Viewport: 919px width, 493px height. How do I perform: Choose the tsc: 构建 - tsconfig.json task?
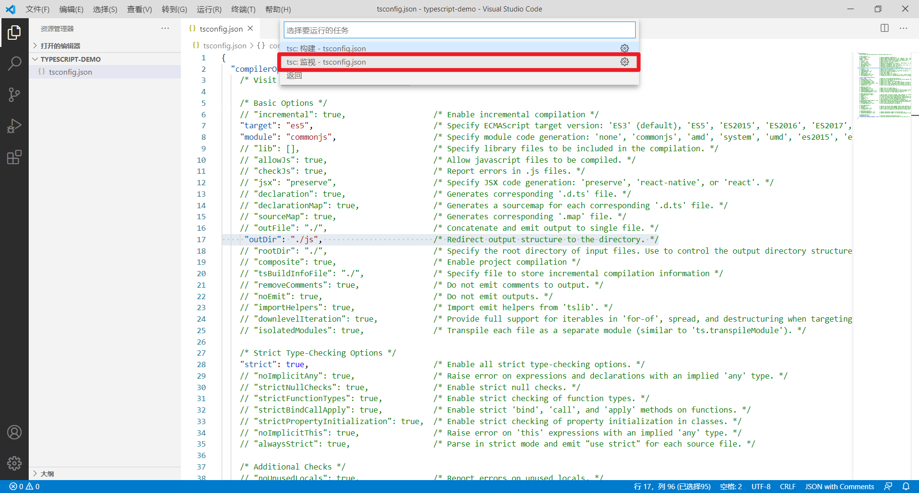[x=459, y=48]
